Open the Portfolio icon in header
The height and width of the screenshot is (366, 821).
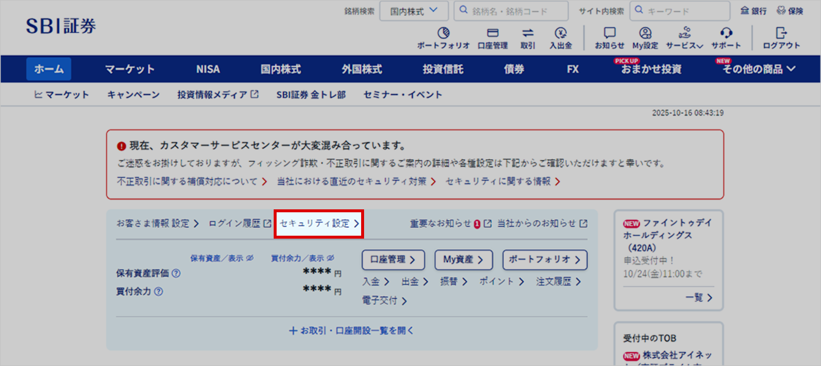click(x=443, y=33)
